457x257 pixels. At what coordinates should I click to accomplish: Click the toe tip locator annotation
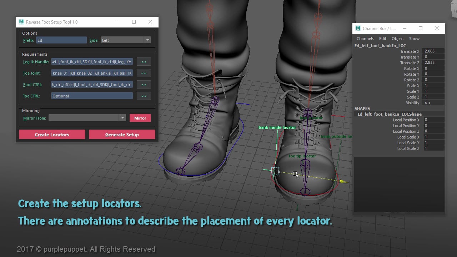(302, 156)
